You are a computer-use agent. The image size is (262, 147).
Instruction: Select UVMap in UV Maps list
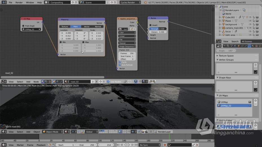(234, 102)
